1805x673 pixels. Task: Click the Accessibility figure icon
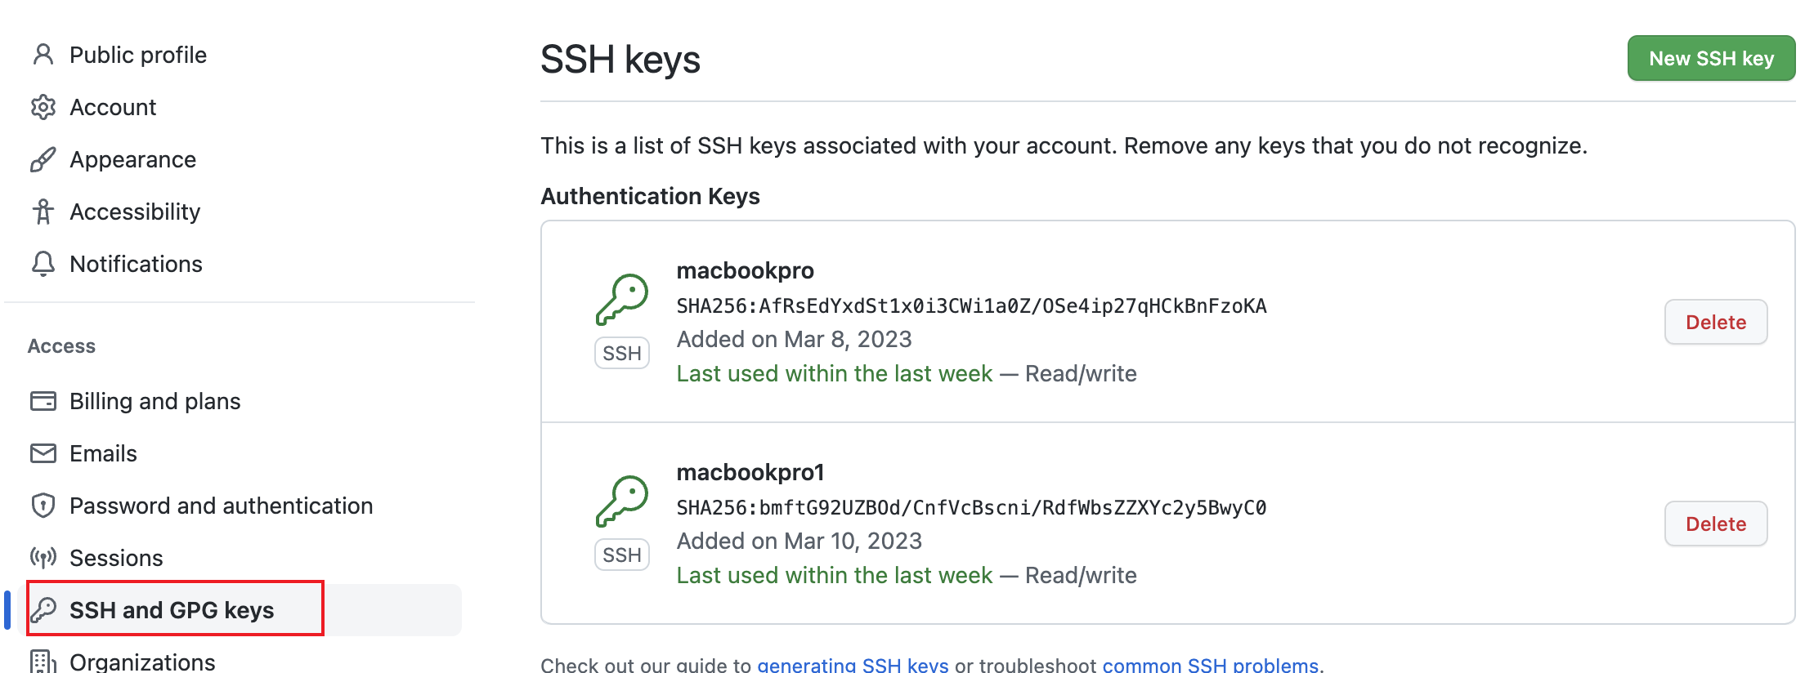tap(43, 212)
